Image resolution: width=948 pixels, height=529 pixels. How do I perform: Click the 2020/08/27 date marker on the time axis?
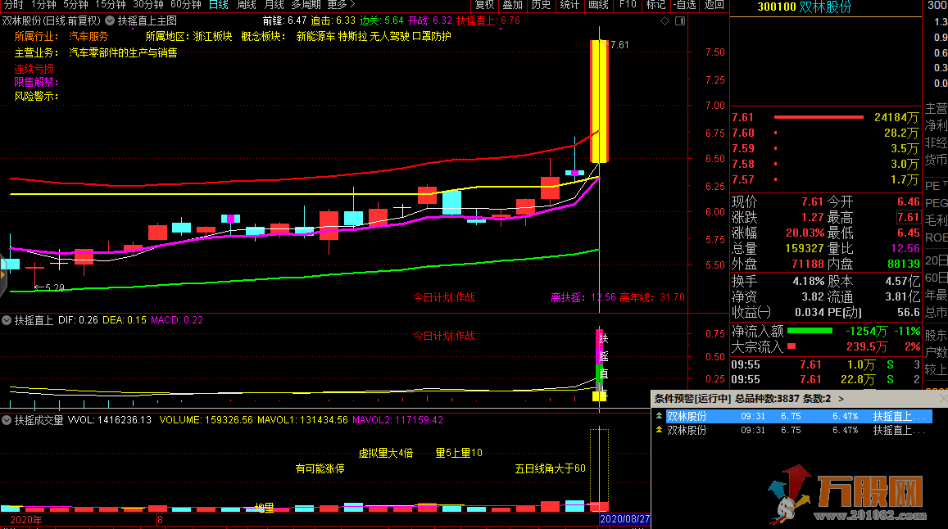pos(624,519)
